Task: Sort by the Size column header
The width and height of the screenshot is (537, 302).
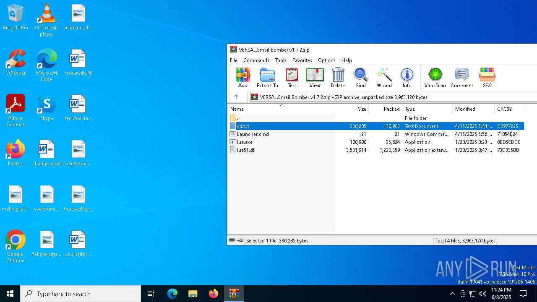Action: (352, 109)
